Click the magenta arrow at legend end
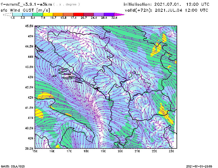 tap(119, 14)
